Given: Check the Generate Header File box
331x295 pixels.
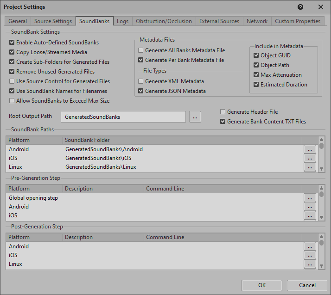Looking at the screenshot, I should (223, 112).
